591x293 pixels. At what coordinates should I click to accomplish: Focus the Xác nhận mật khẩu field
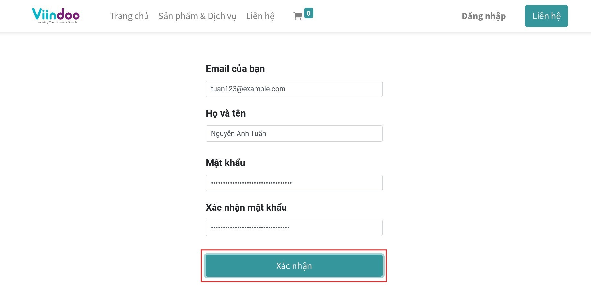(294, 228)
